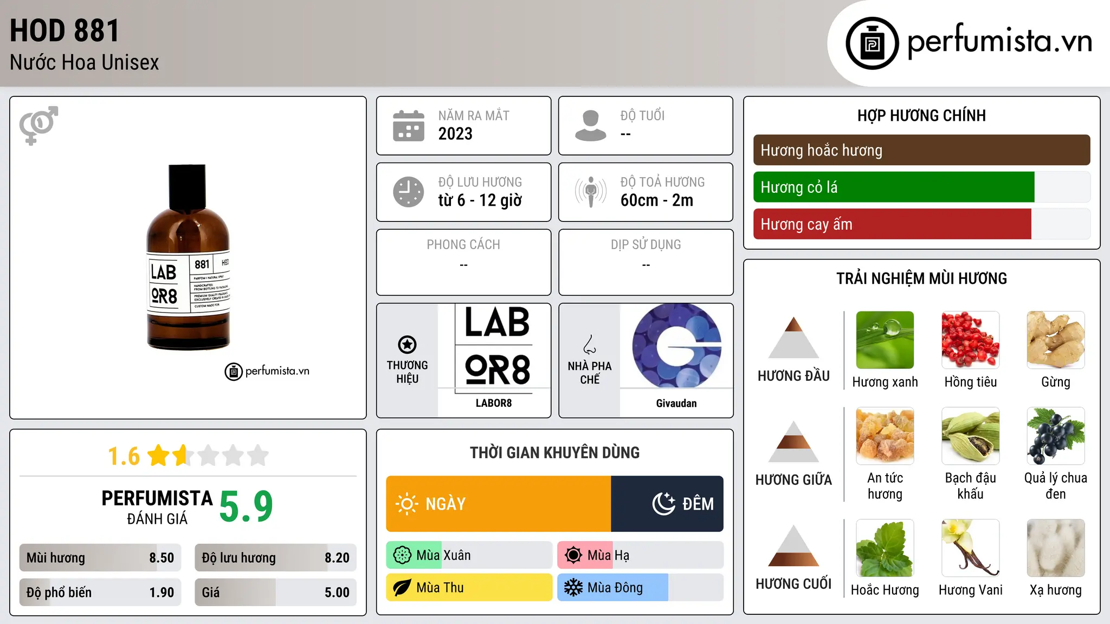Click the sillage value 60cm - 2m
1110x624 pixels.
657,200
